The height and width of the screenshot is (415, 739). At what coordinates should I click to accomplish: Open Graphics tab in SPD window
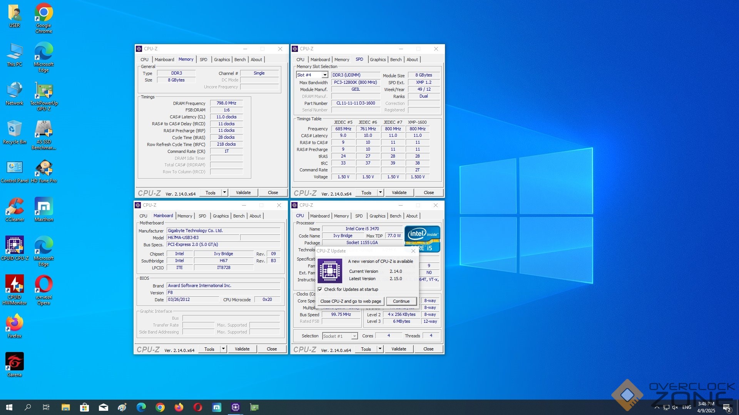pos(378,60)
